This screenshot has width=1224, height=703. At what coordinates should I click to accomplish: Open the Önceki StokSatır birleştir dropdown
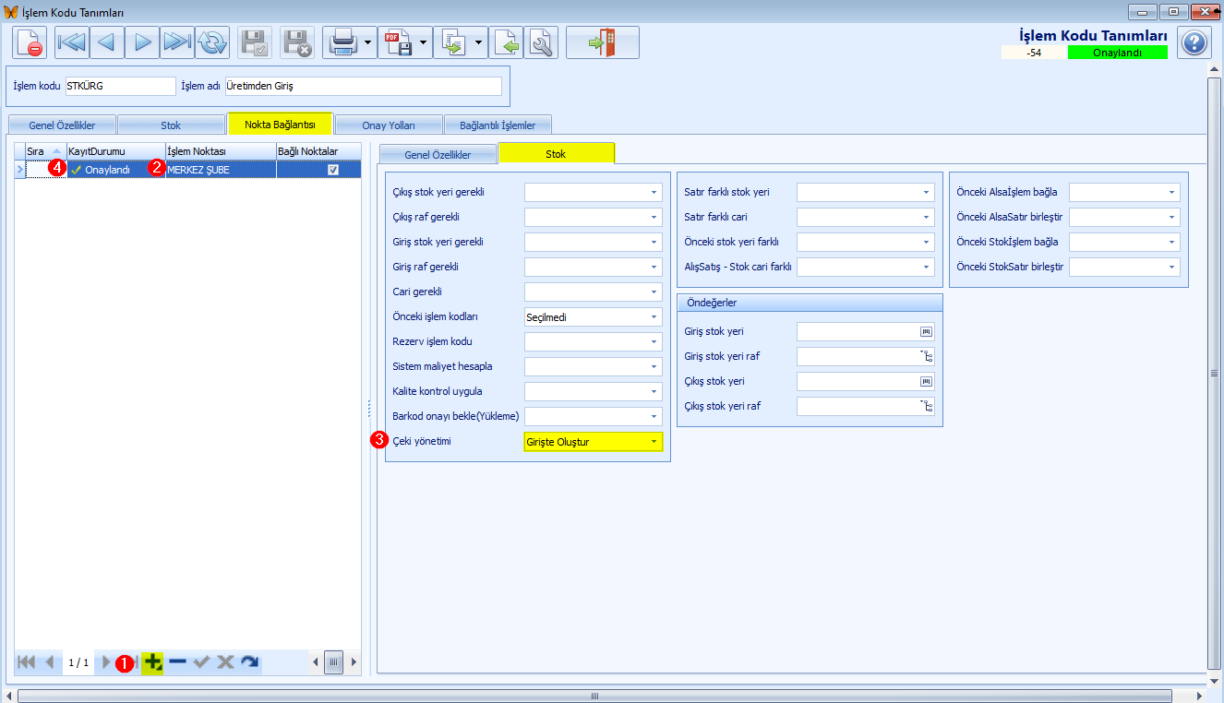tap(1171, 267)
